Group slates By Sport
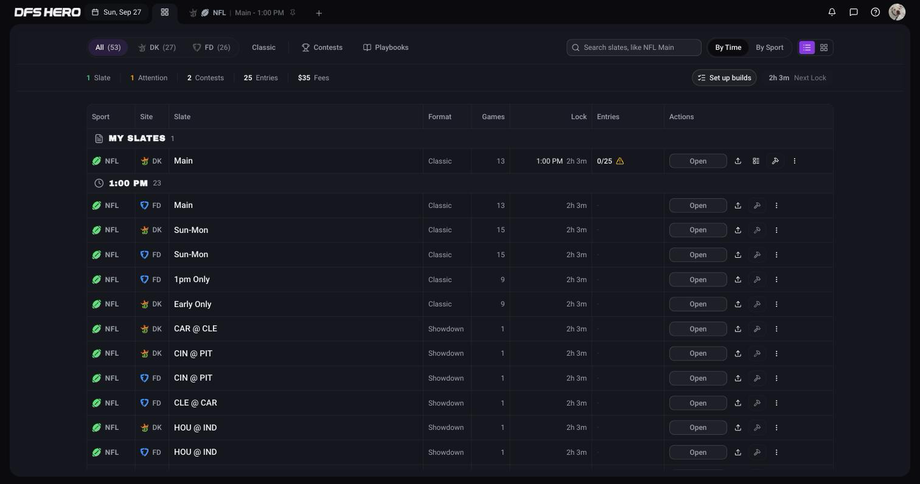Screen dimensions: 920x484 pyautogui.click(x=770, y=47)
